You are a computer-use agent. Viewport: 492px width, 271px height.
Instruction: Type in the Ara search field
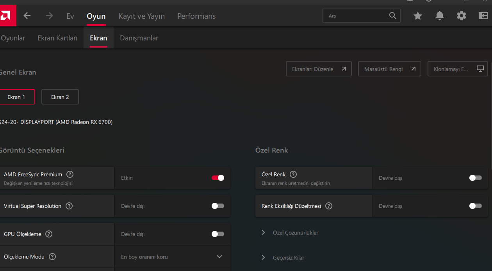point(355,16)
